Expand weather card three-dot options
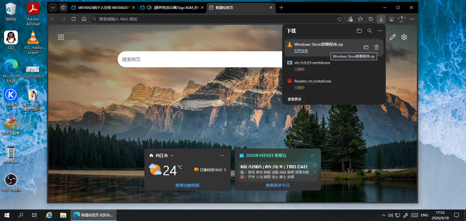 (222, 155)
